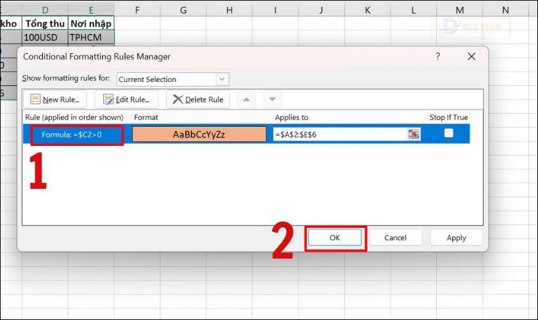Click the Apply button

click(x=456, y=237)
